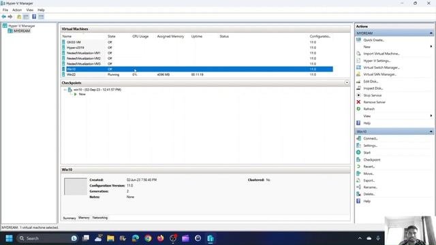
Task: Open the Action menu
Action: (x=17, y=10)
